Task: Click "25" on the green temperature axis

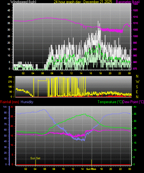Action: tap(135, 128)
